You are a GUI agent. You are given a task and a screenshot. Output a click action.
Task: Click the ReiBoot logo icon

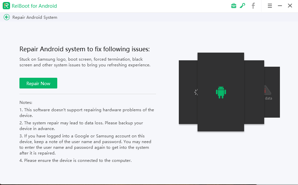[6, 6]
